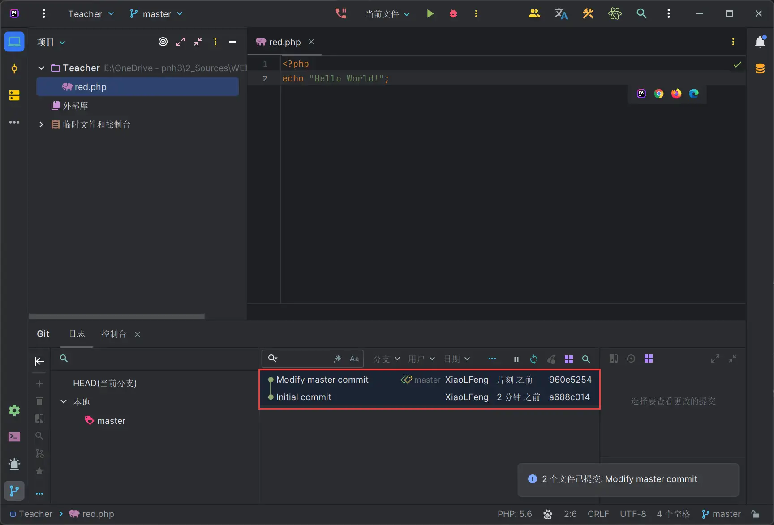This screenshot has width=774, height=525.
Task: Open the yellow Structure tool window icon
Action: [x=14, y=95]
